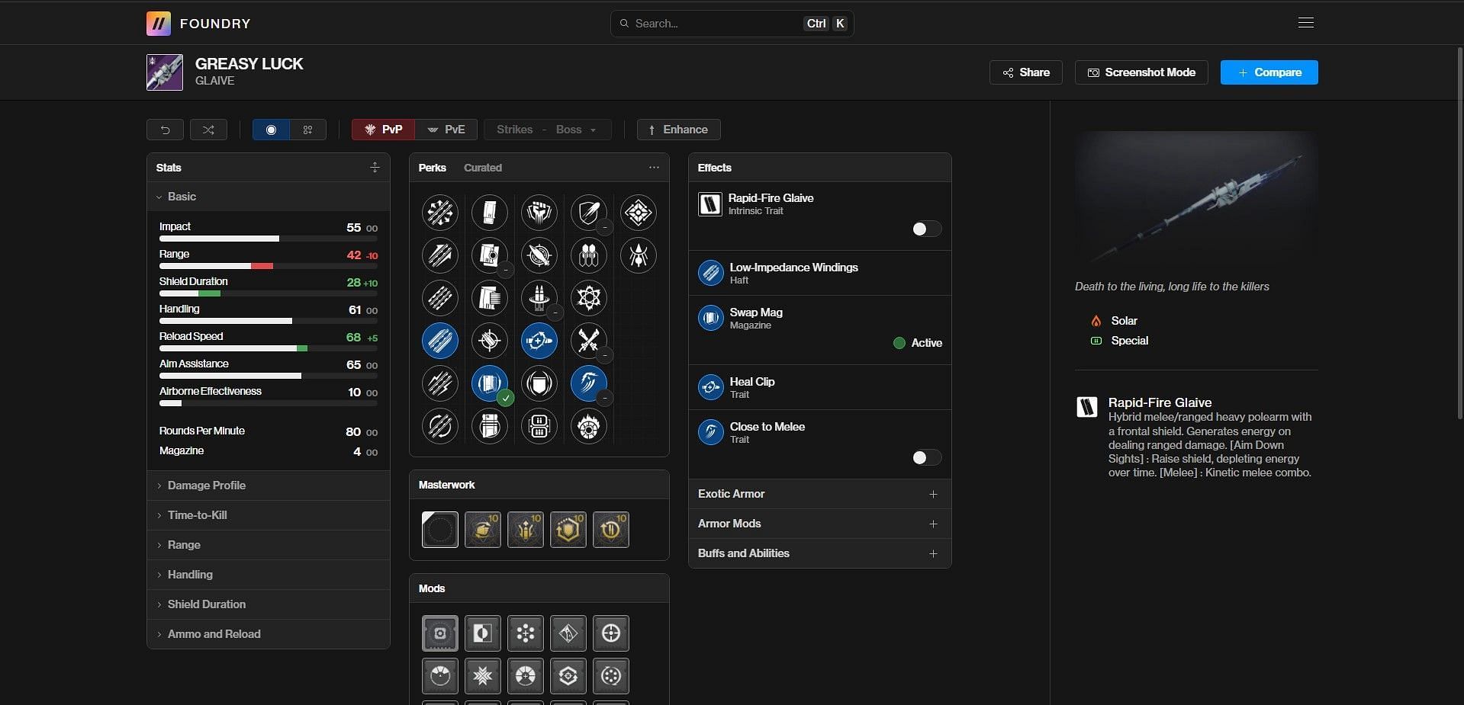Click the randomize shuffle button
The image size is (1464, 705).
point(208,130)
